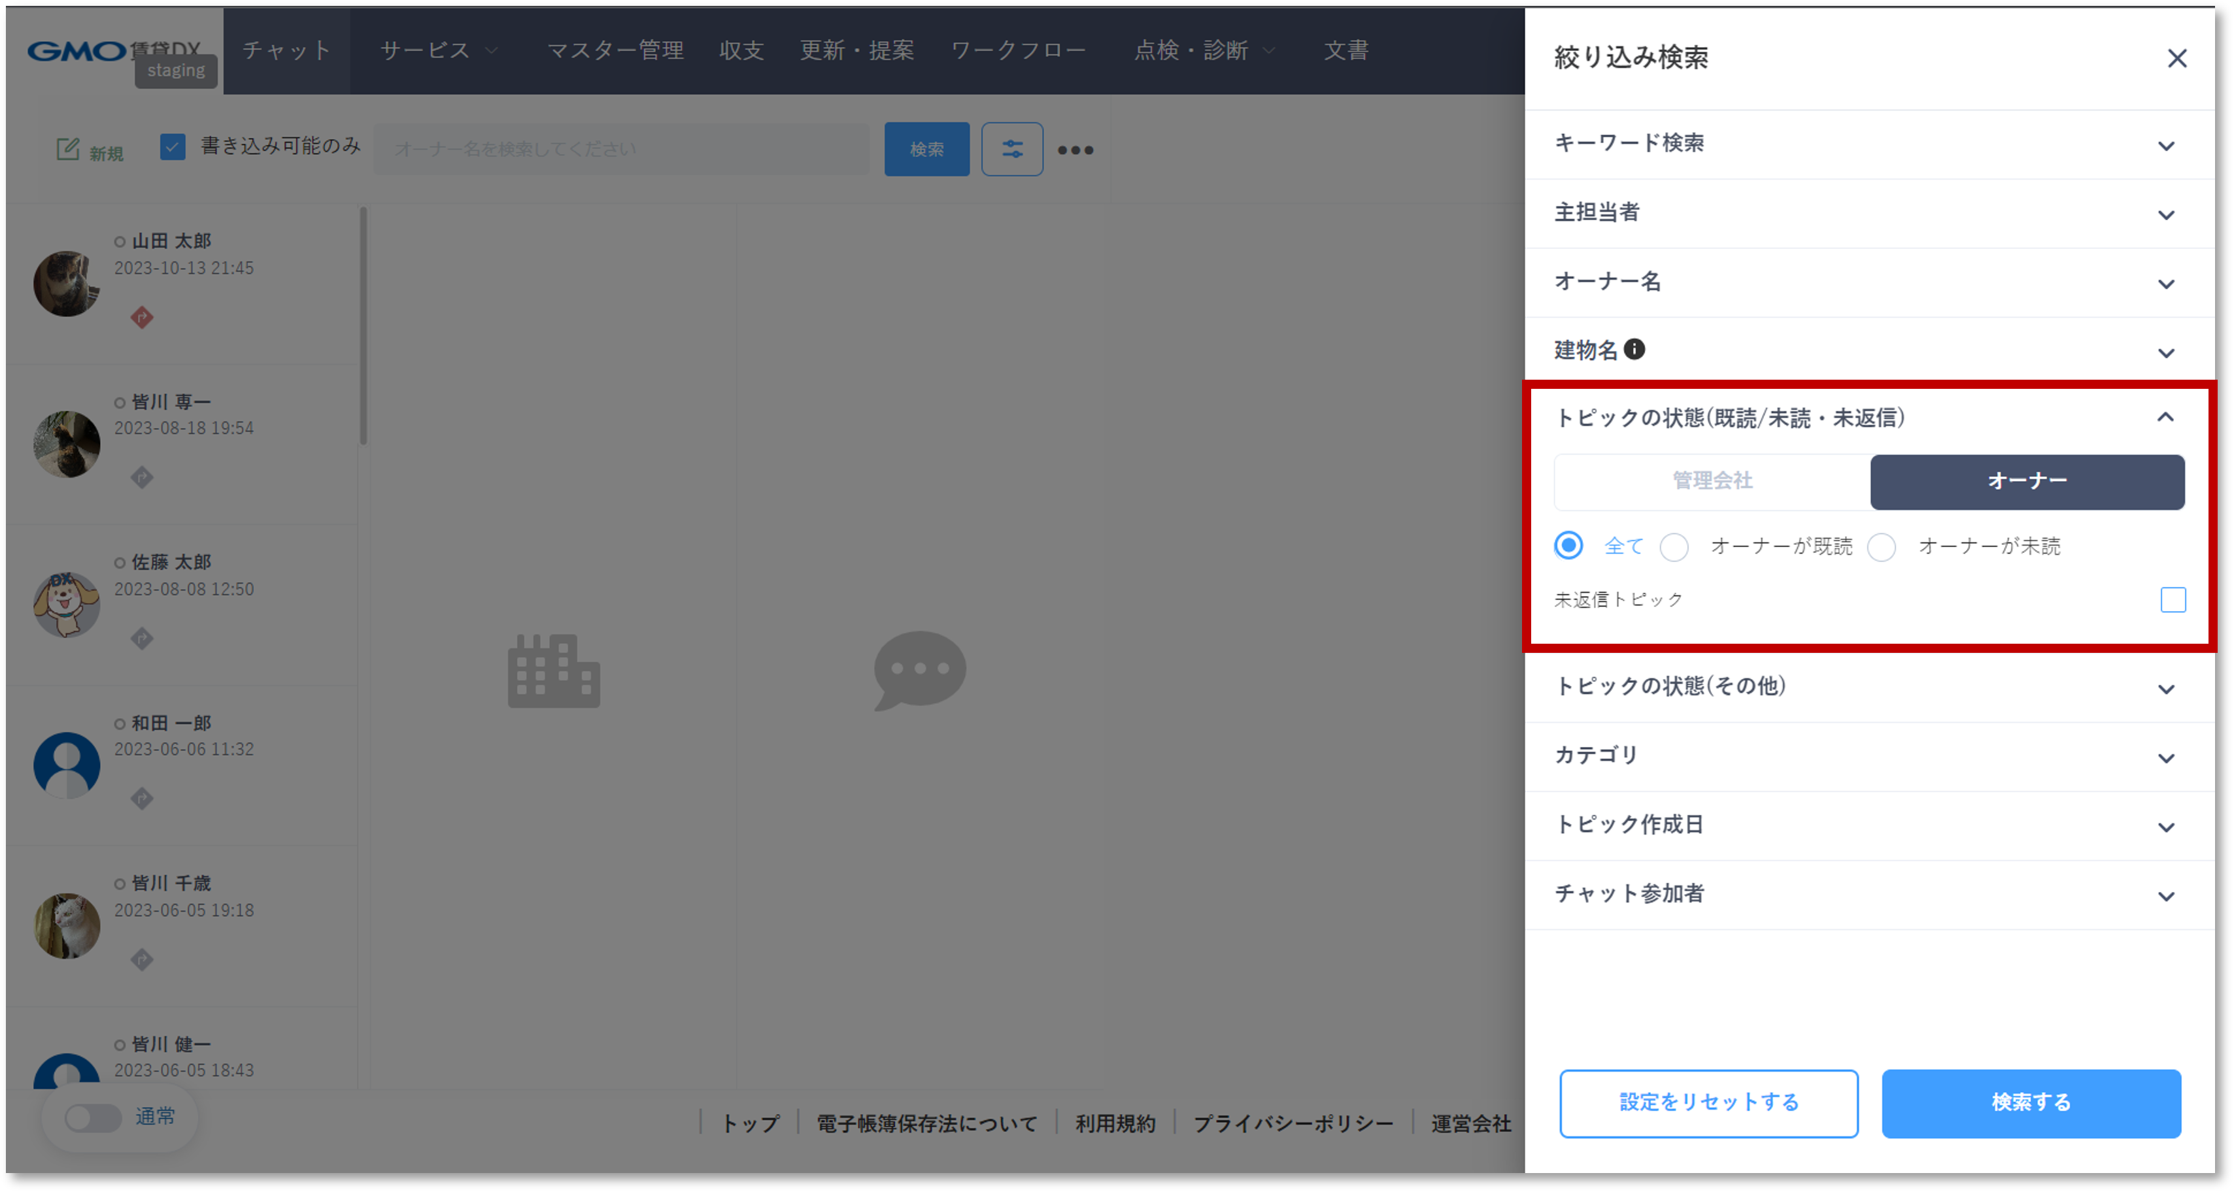Click the 新規 compose icon
The width and height of the screenshot is (2234, 1192).
69,148
